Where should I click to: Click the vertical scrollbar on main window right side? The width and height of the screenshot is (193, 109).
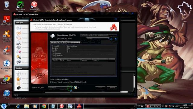tap(134, 81)
